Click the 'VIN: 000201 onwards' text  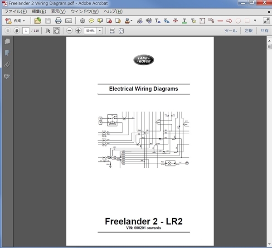[x=143, y=228]
